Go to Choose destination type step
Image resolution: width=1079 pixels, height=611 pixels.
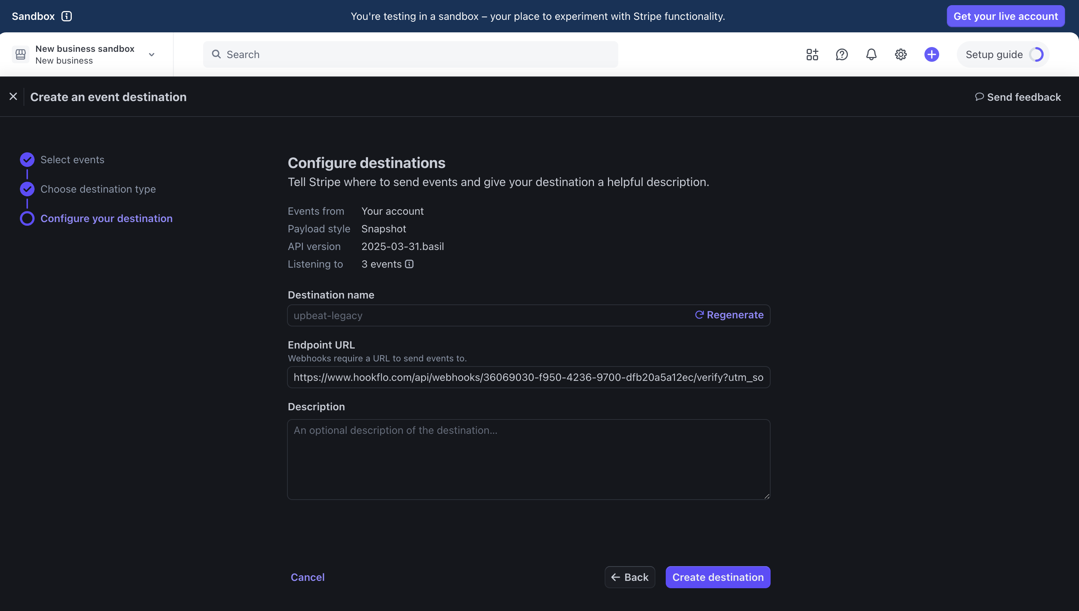[98, 189]
